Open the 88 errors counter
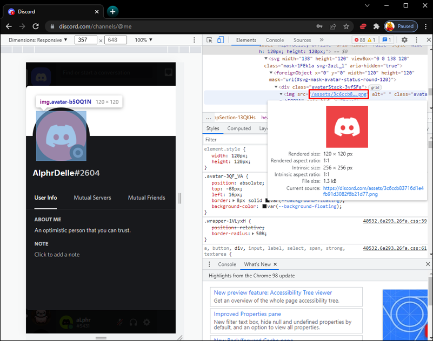Image resolution: width=433 pixels, height=341 pixels. [365, 40]
